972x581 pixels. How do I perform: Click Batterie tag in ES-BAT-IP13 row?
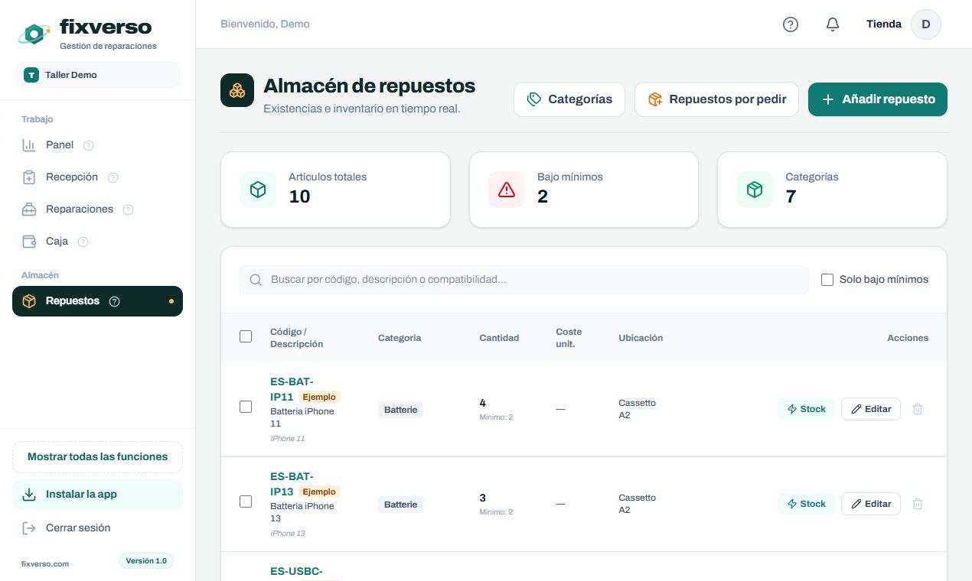coord(400,505)
